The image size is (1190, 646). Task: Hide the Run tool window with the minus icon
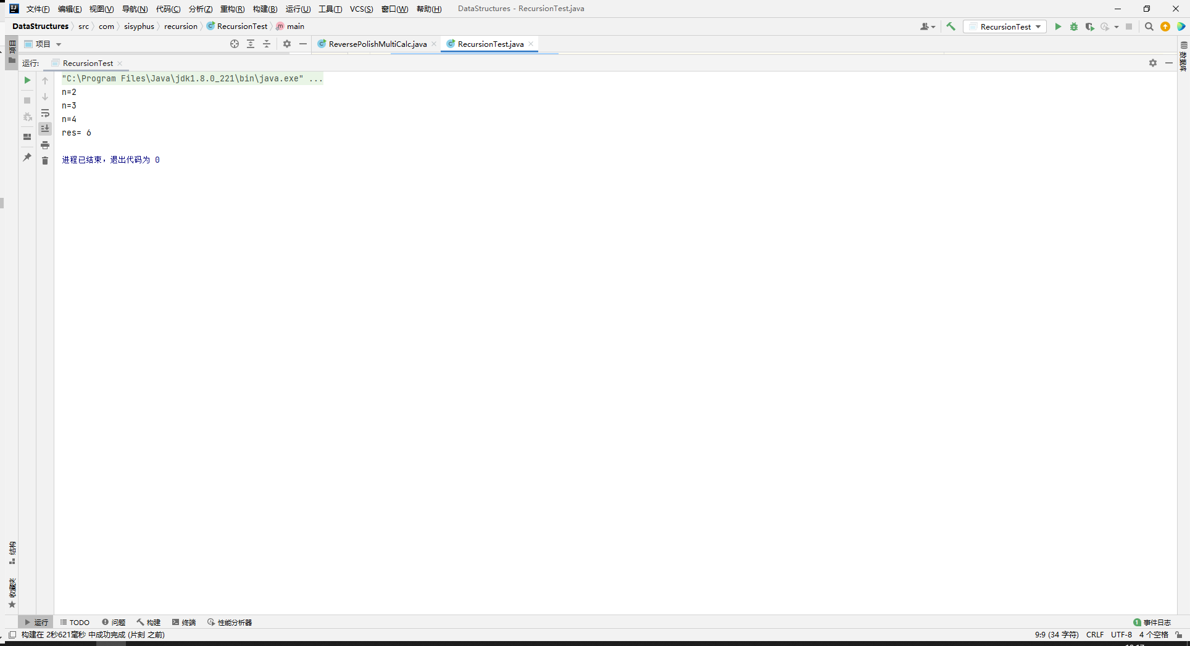(x=1169, y=63)
